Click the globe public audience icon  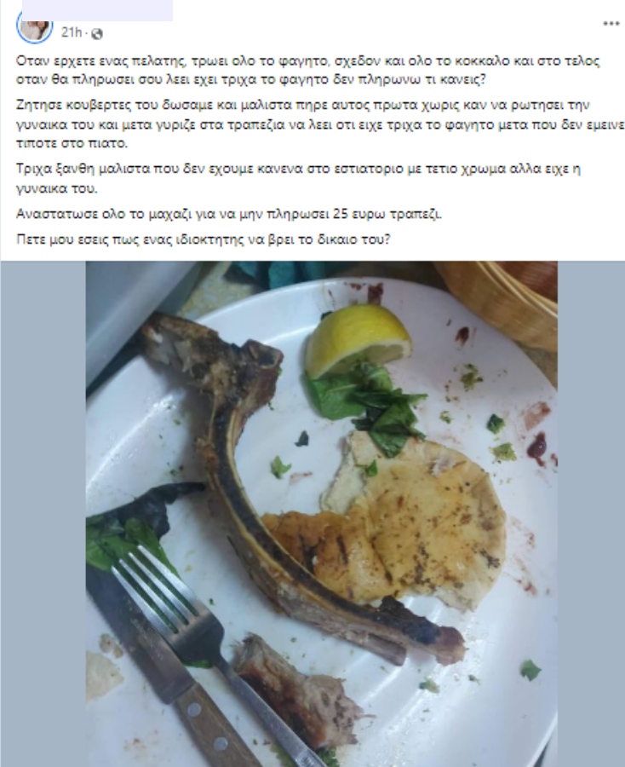coord(97,34)
